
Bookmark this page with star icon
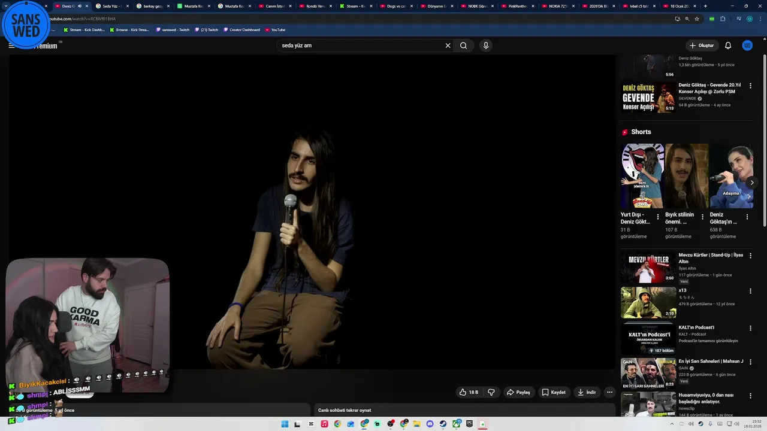[x=697, y=19]
